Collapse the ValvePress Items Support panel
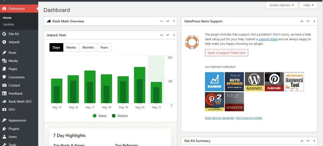 pos(314,21)
